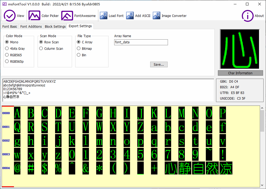This screenshot has height=189, width=266.
Task: Click the Save... button
Action: click(159, 64)
